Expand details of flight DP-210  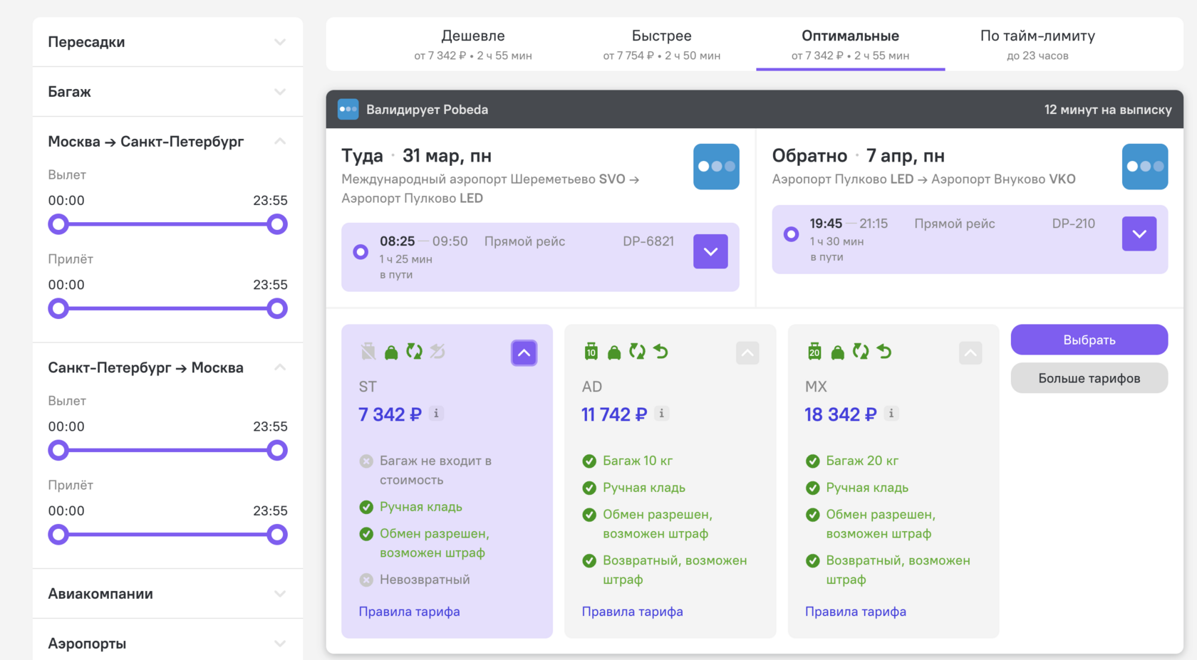(x=1139, y=234)
